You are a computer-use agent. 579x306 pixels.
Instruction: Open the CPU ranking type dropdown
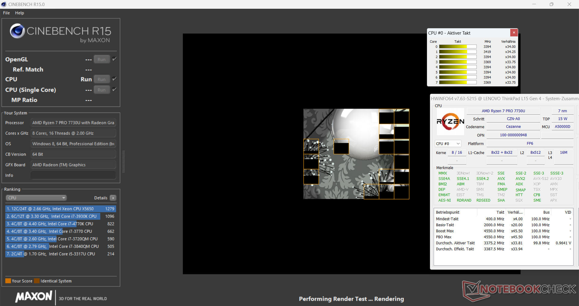coord(36,198)
